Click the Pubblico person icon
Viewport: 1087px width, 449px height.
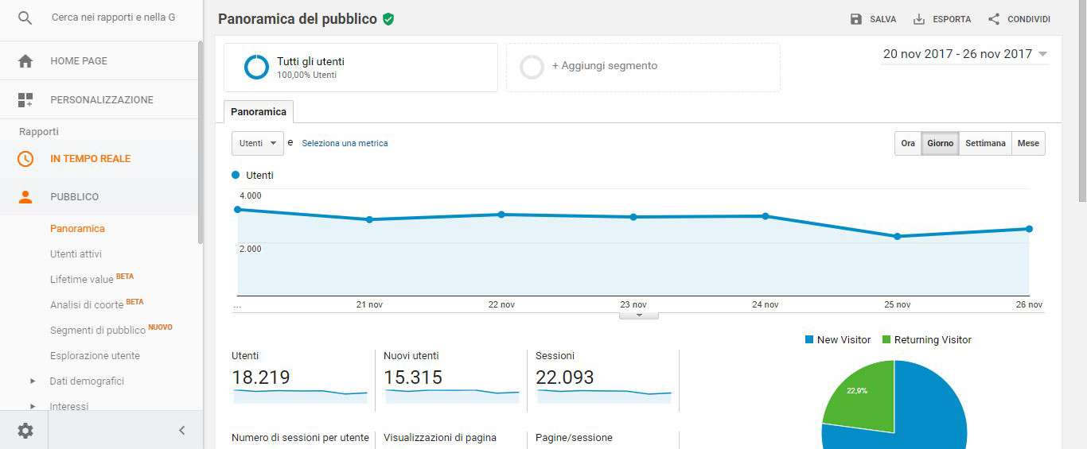pos(25,197)
